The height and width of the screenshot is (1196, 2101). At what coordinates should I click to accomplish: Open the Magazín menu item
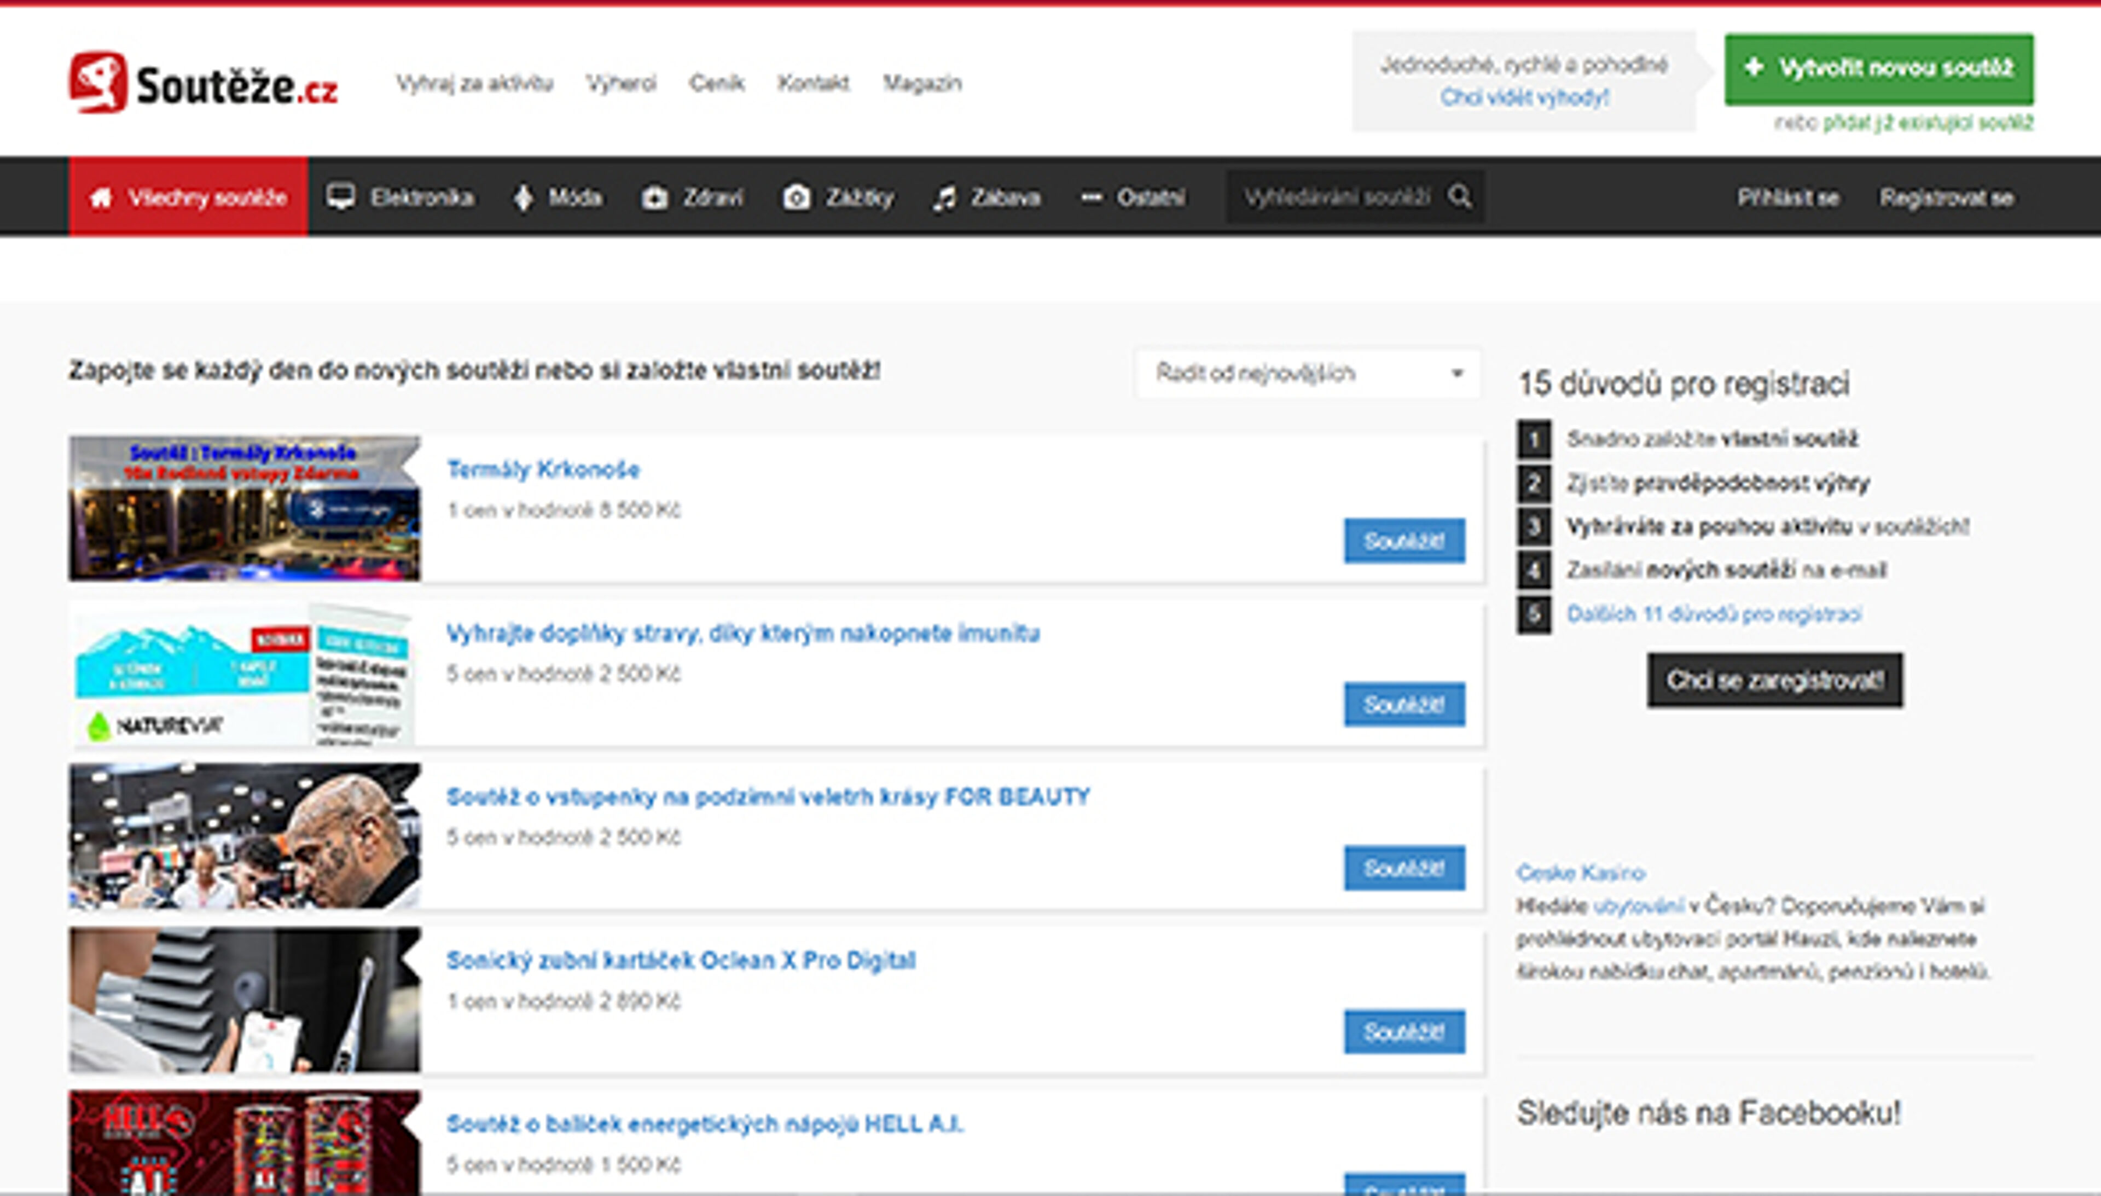[921, 83]
